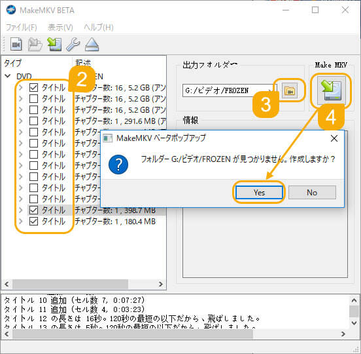Viewport: 361px width, 354px height.
Task: Click the large Make MKV button
Action: [331, 90]
